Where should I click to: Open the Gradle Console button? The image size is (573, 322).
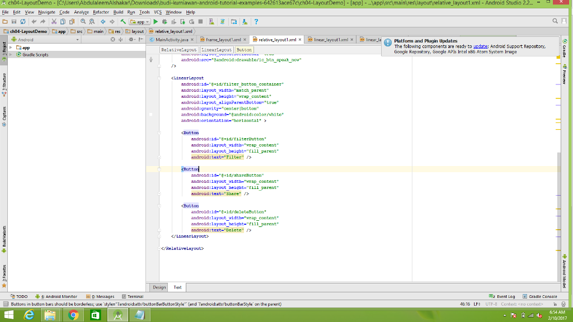pyautogui.click(x=540, y=296)
